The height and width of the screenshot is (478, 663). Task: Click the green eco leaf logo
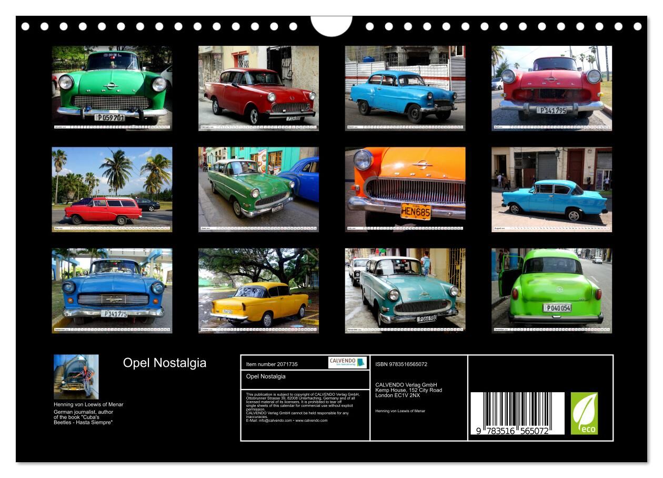(x=584, y=413)
